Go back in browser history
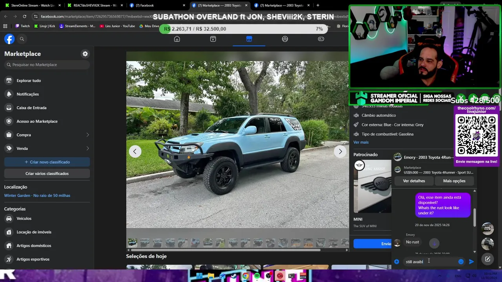The height and width of the screenshot is (282, 502). point(5,16)
